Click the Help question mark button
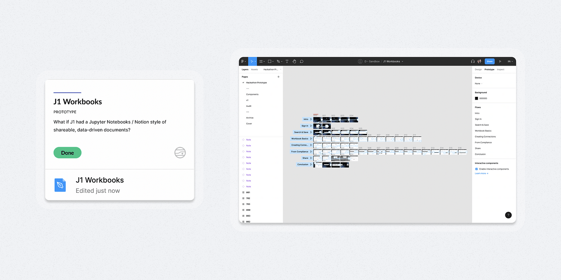Screen dimensions: 561x280 click(x=508, y=215)
